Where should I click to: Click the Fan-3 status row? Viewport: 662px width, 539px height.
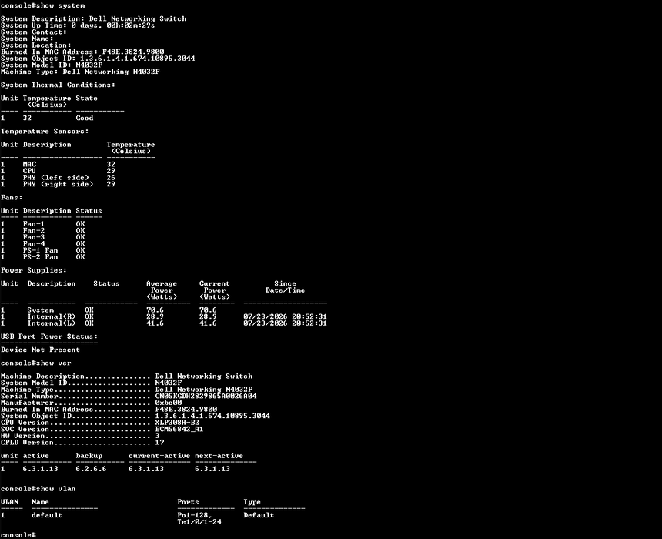tap(42, 237)
